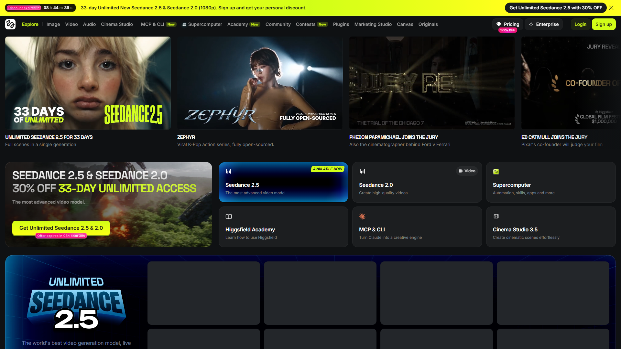
Task: Click the Pricing diamond icon
Action: click(499, 24)
